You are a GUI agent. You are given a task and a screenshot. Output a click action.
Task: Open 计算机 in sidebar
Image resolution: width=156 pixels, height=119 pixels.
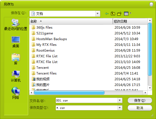[x=16, y=76]
